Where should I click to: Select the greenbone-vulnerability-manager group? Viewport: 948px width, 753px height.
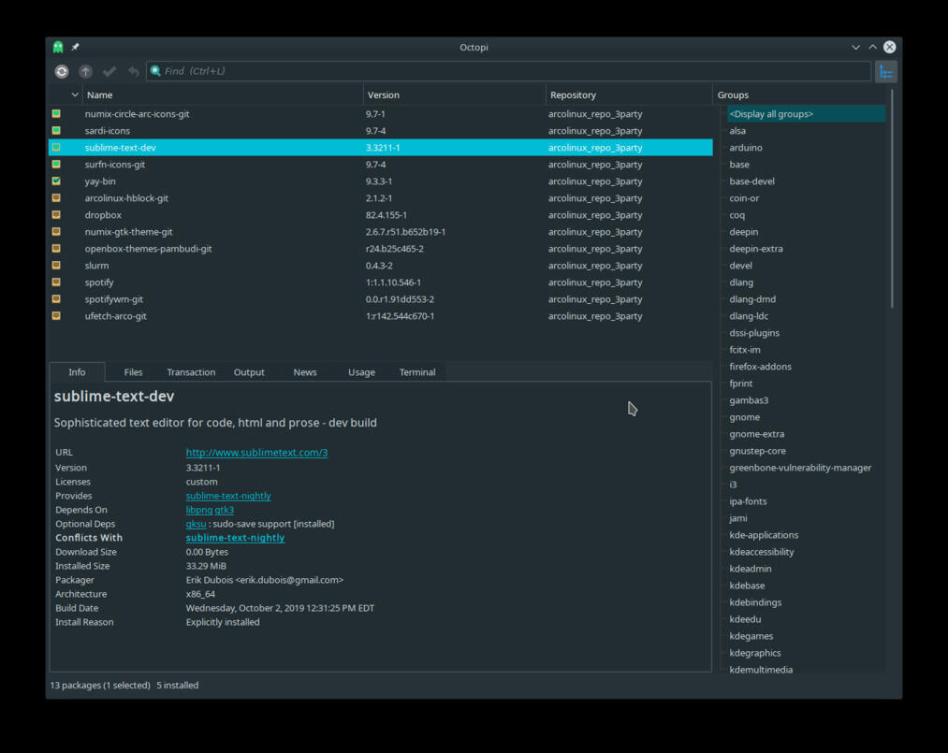800,468
